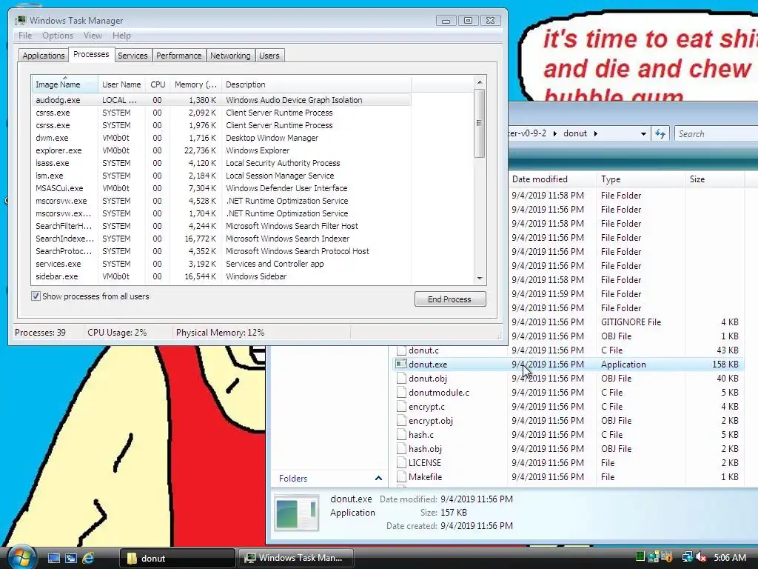Select lsm.exe process row

(221, 176)
